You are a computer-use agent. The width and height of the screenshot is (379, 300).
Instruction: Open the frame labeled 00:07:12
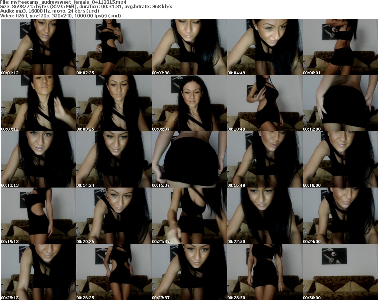(x=38, y=103)
